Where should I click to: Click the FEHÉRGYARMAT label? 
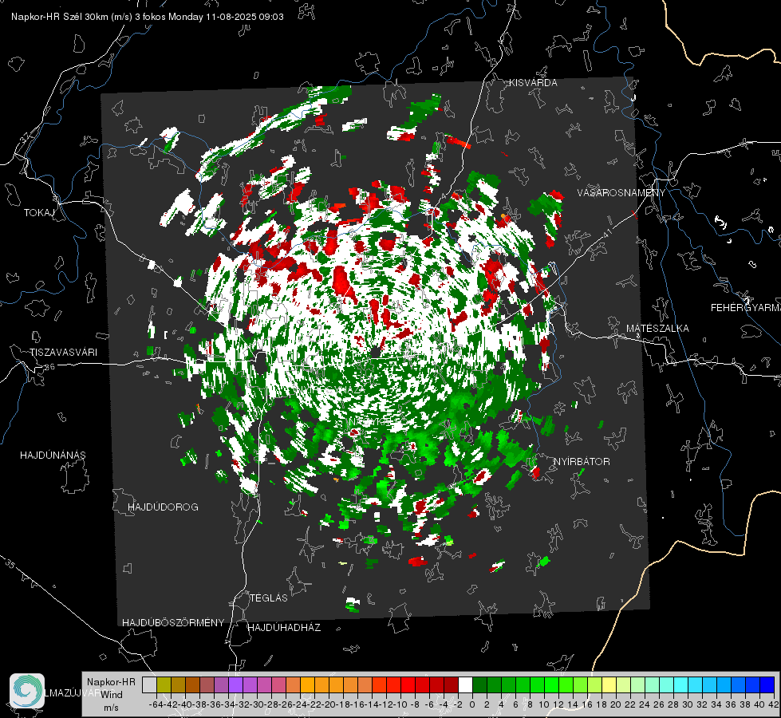[x=746, y=308]
